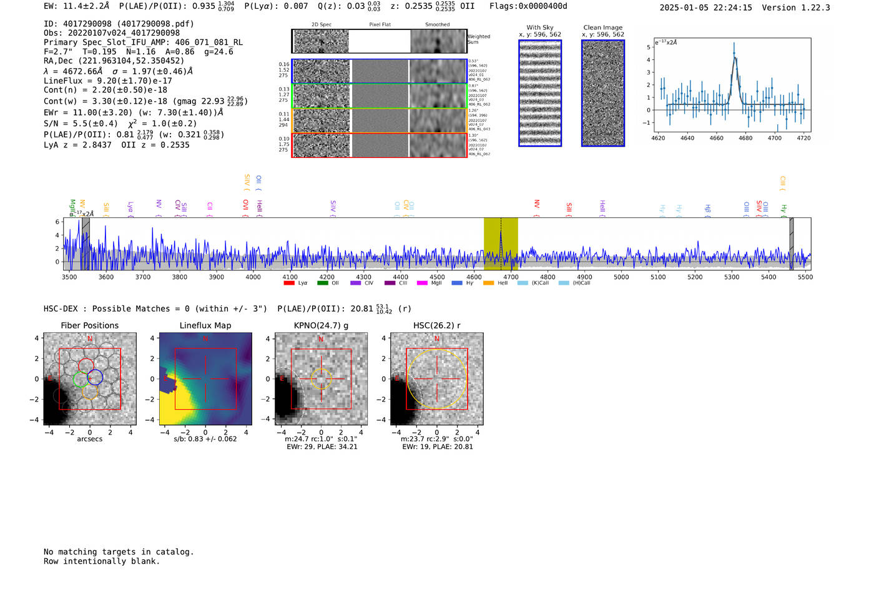Screen dimensions: 874x595
Task: Click the red fiber circle in Fiber Positions
Action: pos(86,366)
